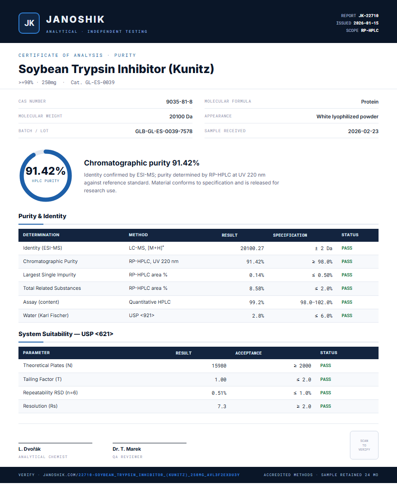Click signer name L. Dvořák
Screen dimensions: 397x496
pos(30,449)
